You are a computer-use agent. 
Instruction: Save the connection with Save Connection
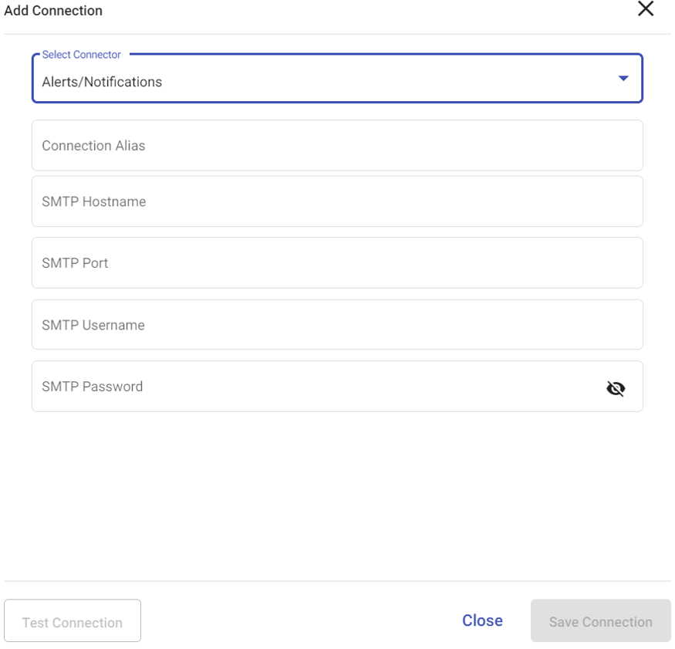600,620
